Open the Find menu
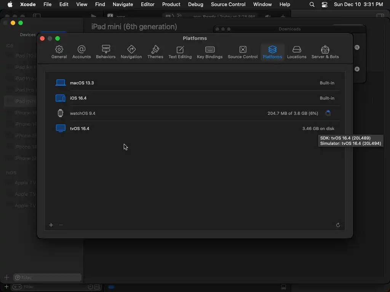The width and height of the screenshot is (390, 292). tap(100, 4)
